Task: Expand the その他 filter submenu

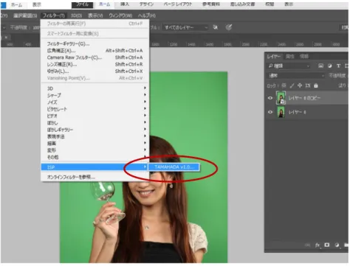Action: (95, 157)
